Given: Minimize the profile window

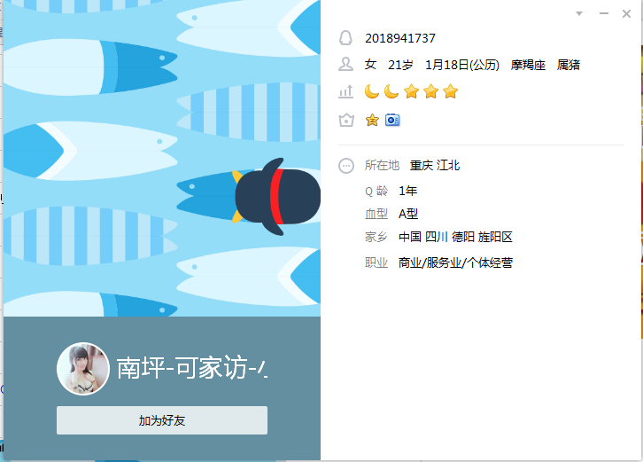Looking at the screenshot, I should coord(604,13).
